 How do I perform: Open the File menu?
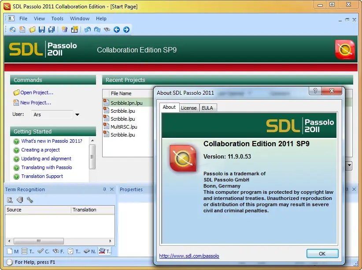(23, 18)
